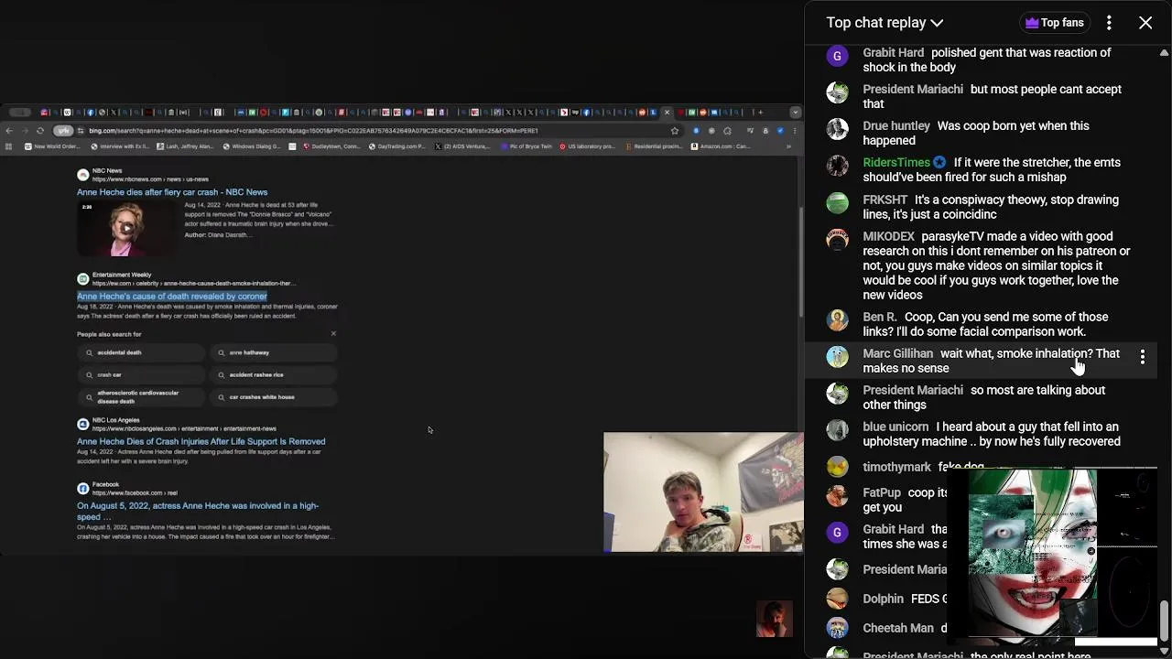Click FatPup's profile avatar
Image resolution: width=1172 pixels, height=659 pixels.
pos(837,496)
